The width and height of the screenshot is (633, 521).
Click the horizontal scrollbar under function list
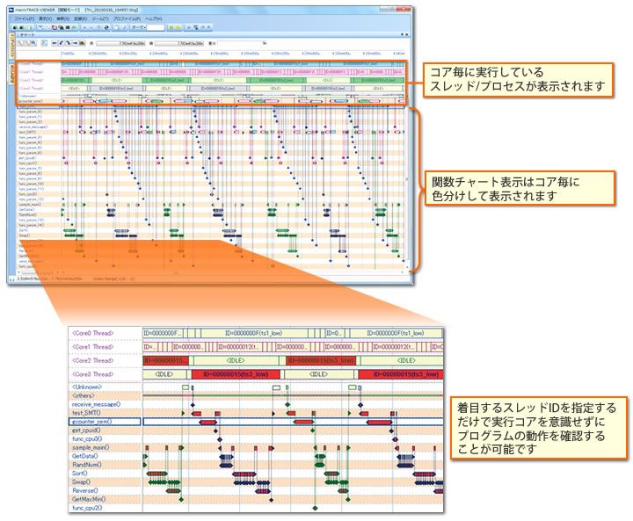(39, 272)
